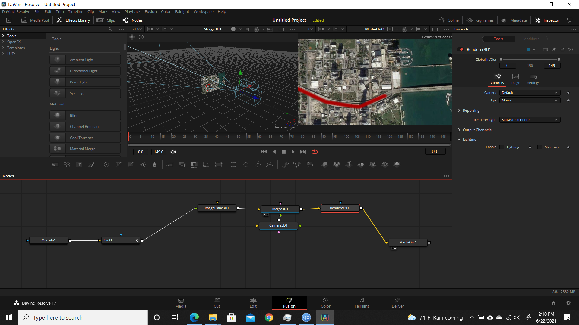Add a Brightness Contrast tool from toolbar
Image resolution: width=579 pixels, height=325 pixels.
(143, 165)
